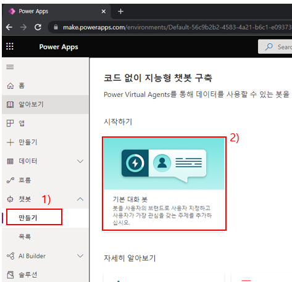Open 홈 in the sidebar

tap(45, 86)
